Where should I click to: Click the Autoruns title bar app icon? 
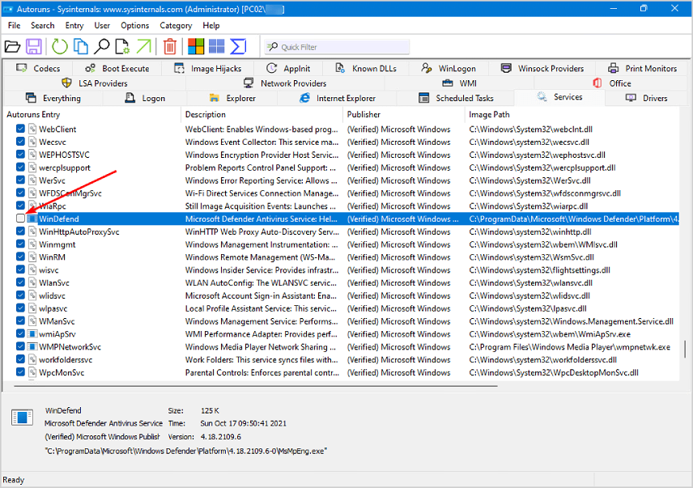tap(8, 8)
